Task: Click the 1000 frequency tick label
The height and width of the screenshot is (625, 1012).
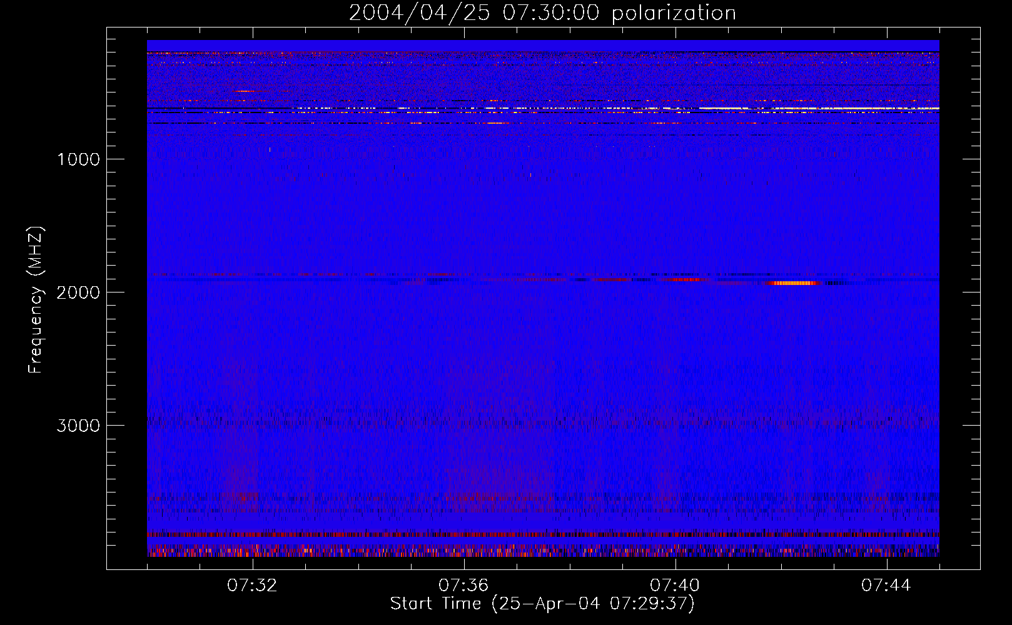Action: 78,159
